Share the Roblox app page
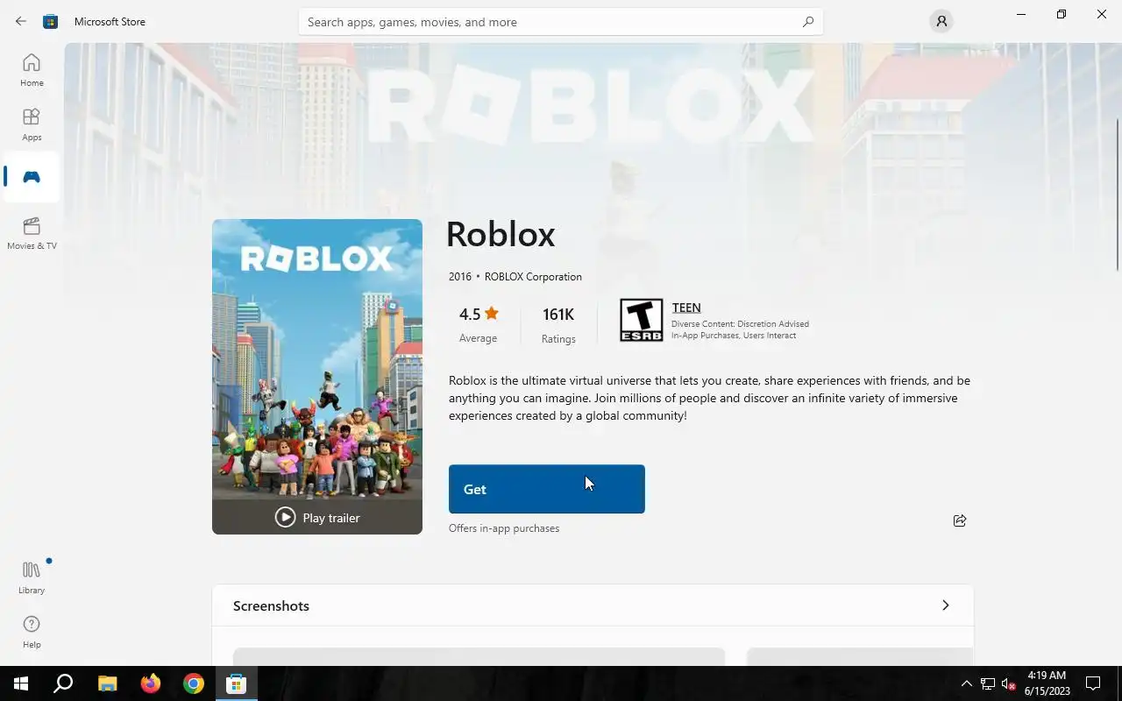Screen dimensions: 1122x701 pos(960,520)
